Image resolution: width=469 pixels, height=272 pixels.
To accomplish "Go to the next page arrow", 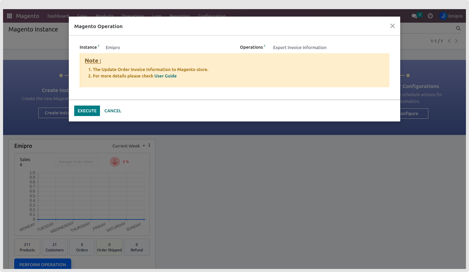I will click(x=456, y=41).
